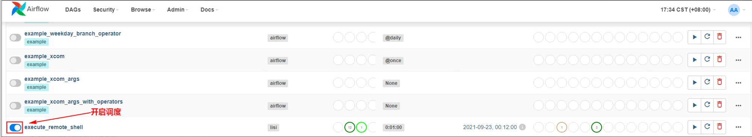Refresh the example_xcom DAG
The width and height of the screenshot is (752, 137).
coord(707,60)
